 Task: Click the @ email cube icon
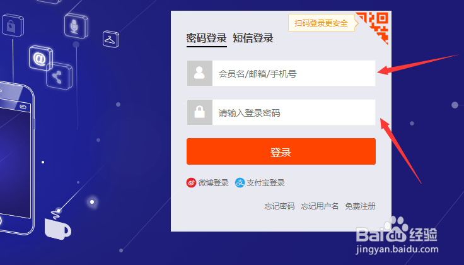pyautogui.click(x=41, y=58)
